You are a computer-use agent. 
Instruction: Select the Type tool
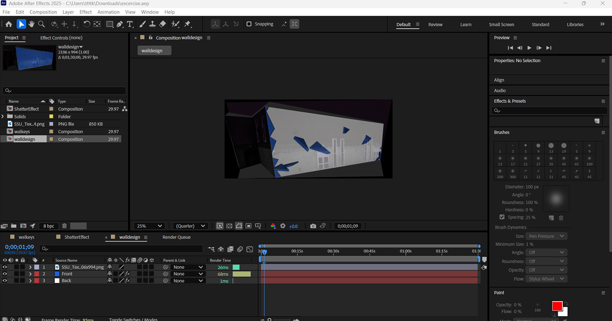coord(130,24)
